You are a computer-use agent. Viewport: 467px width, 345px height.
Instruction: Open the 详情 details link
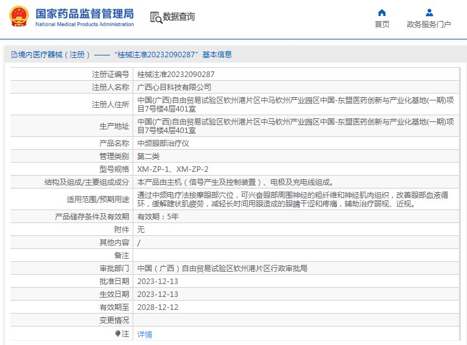click(144, 335)
